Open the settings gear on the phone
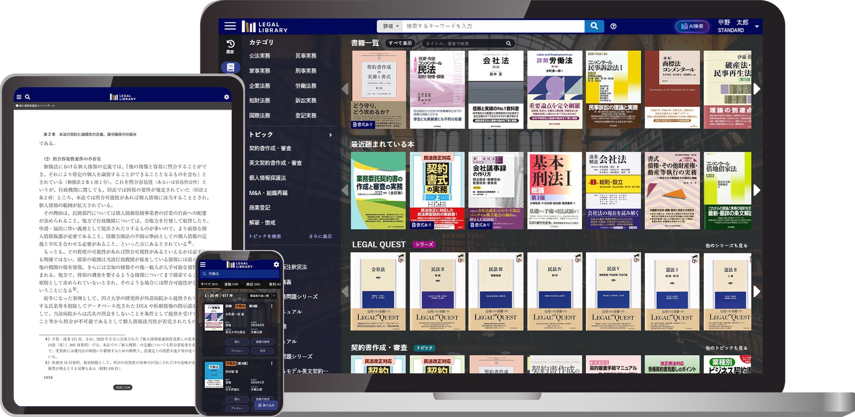The height and width of the screenshot is (417, 855). [x=276, y=264]
